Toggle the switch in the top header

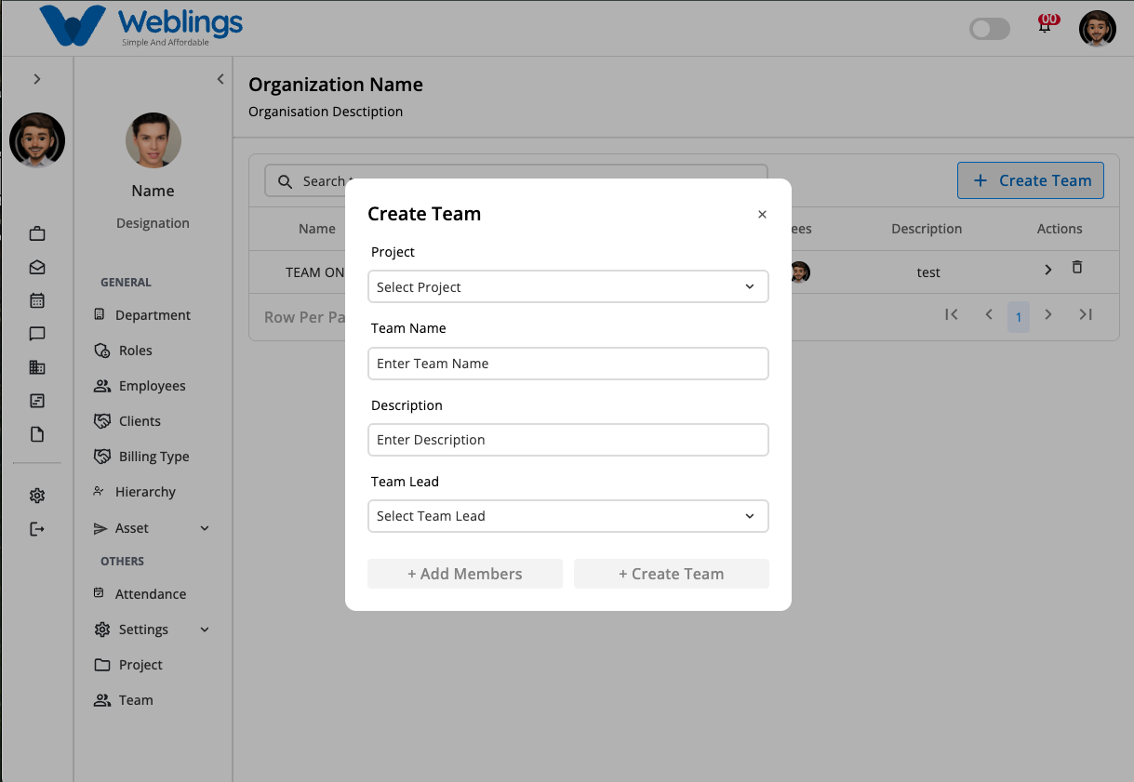pyautogui.click(x=990, y=29)
